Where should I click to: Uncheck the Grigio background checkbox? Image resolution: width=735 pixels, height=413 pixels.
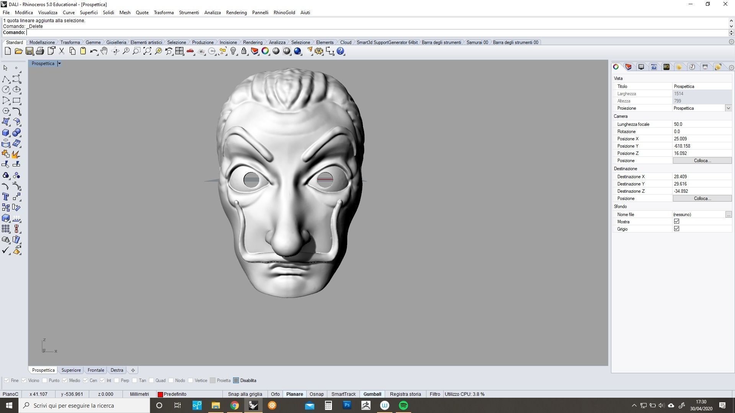coord(676,229)
